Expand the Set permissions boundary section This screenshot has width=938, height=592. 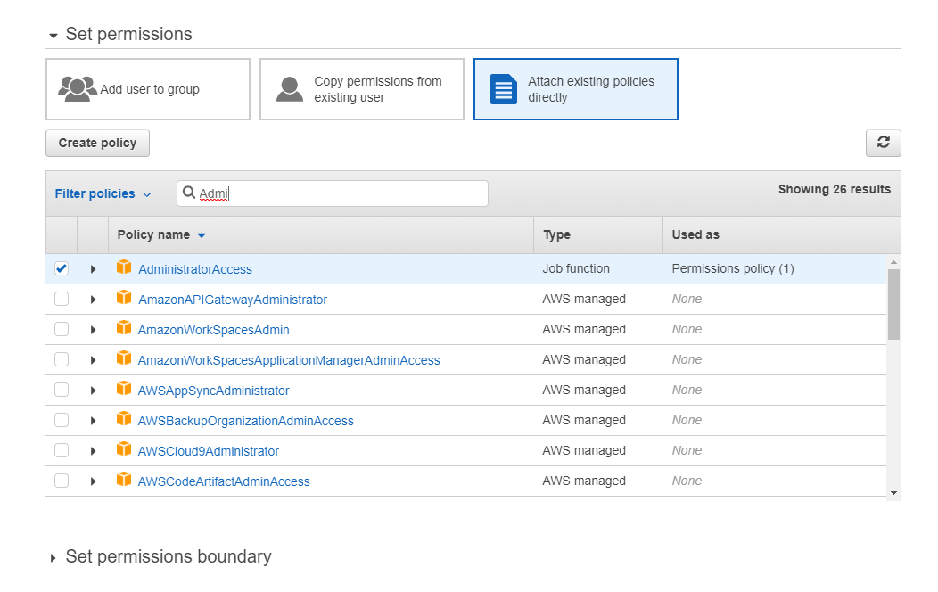coord(168,556)
